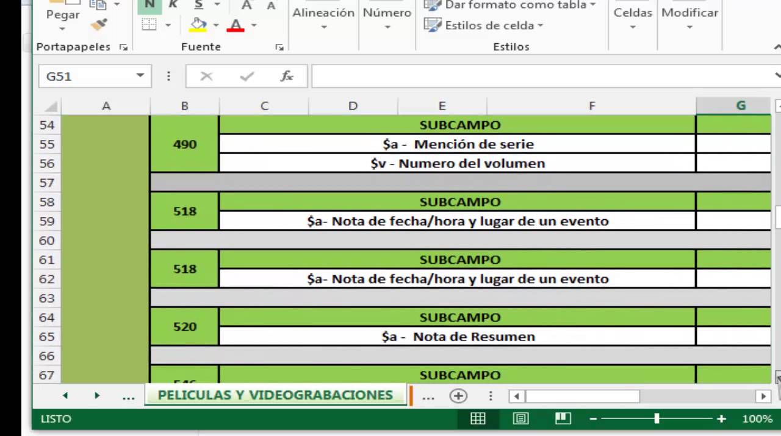Click the 100% zoom level
The height and width of the screenshot is (436, 781).
tap(757, 419)
